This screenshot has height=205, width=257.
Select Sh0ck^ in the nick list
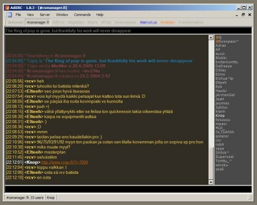(x=223, y=153)
